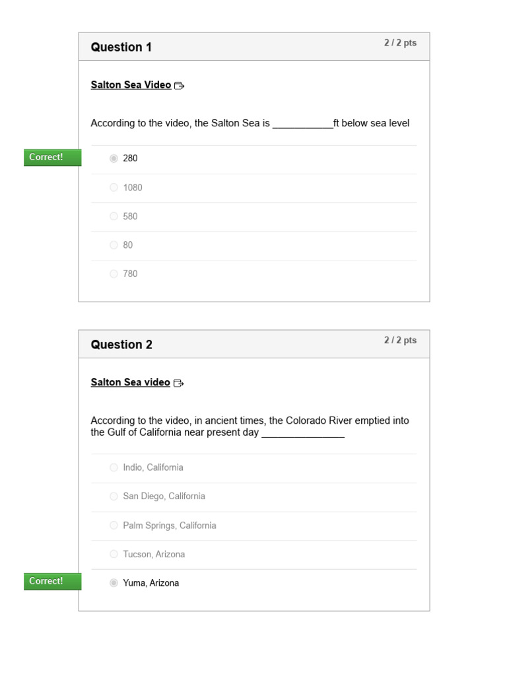Pick the Tucson, Arizona answer
This screenshot has height=677, width=507.
point(114,554)
